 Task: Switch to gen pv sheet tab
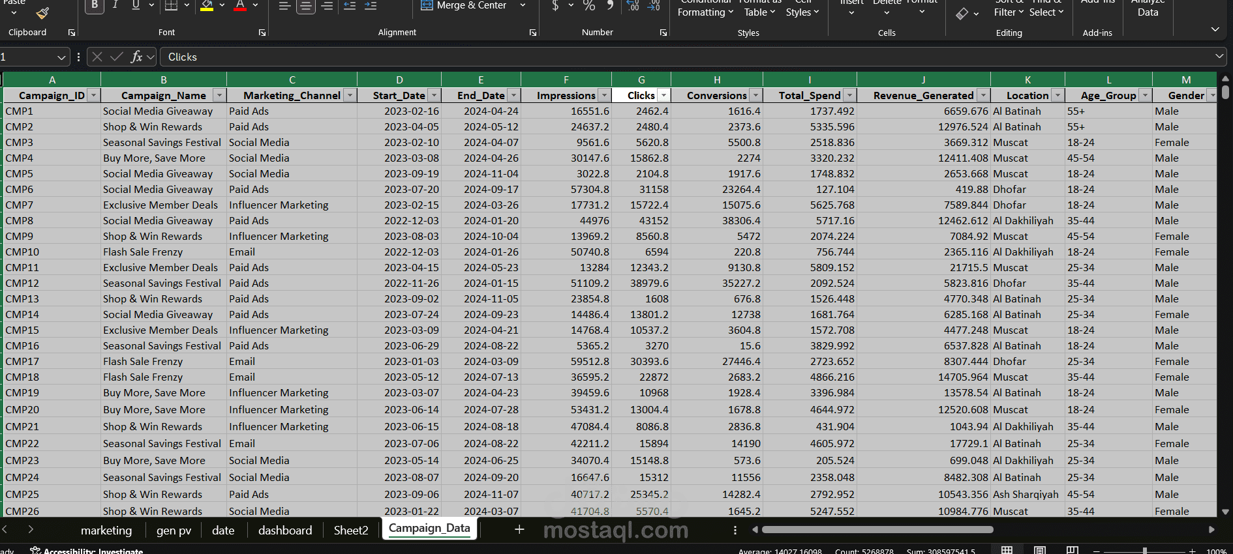pyautogui.click(x=174, y=531)
